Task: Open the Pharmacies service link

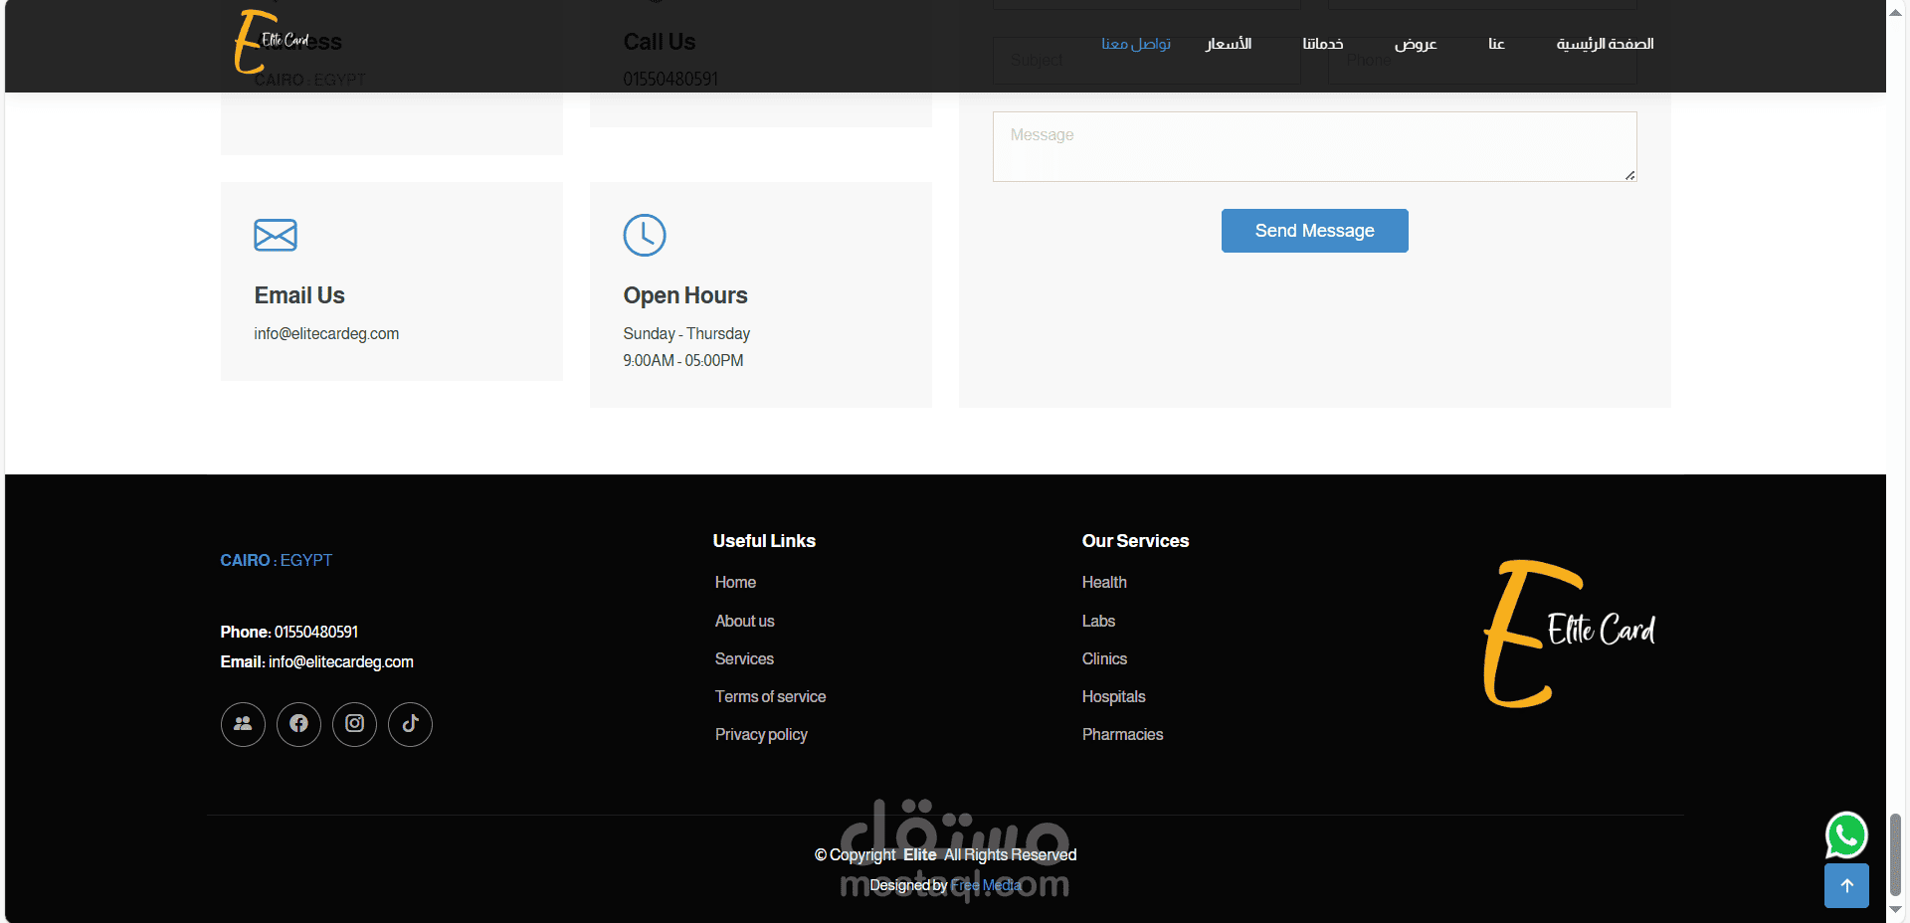Action: pyautogui.click(x=1122, y=734)
